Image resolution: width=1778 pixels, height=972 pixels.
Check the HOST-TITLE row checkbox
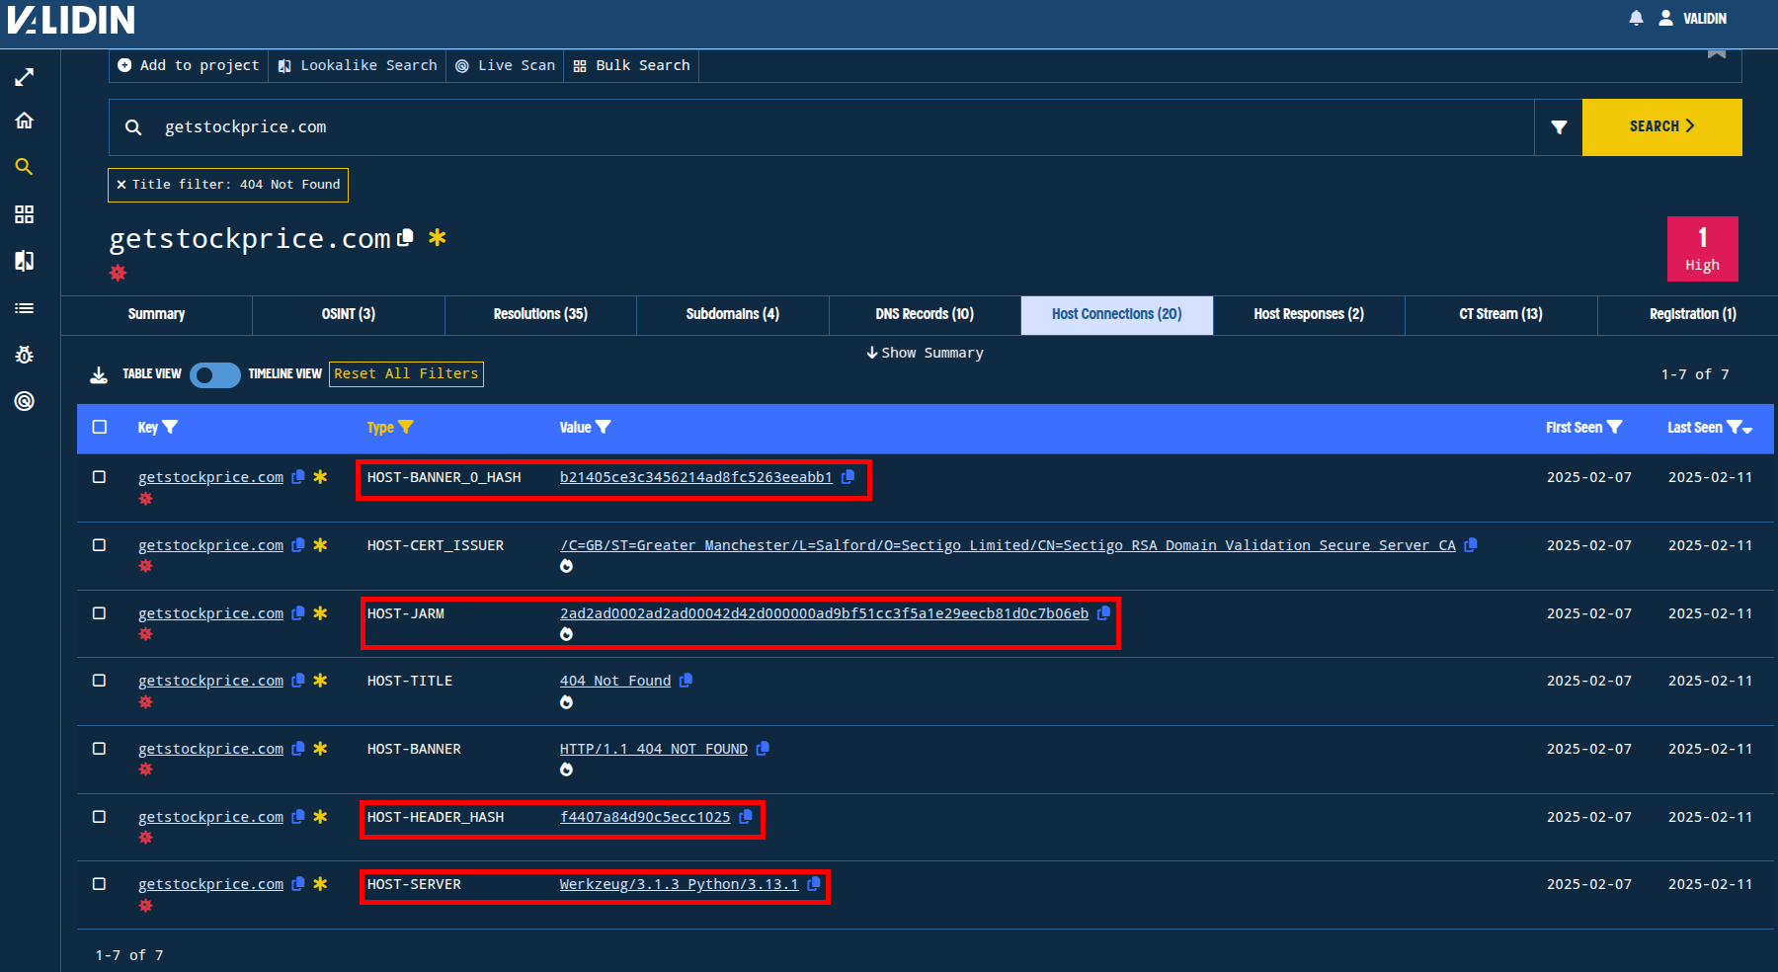coord(99,681)
